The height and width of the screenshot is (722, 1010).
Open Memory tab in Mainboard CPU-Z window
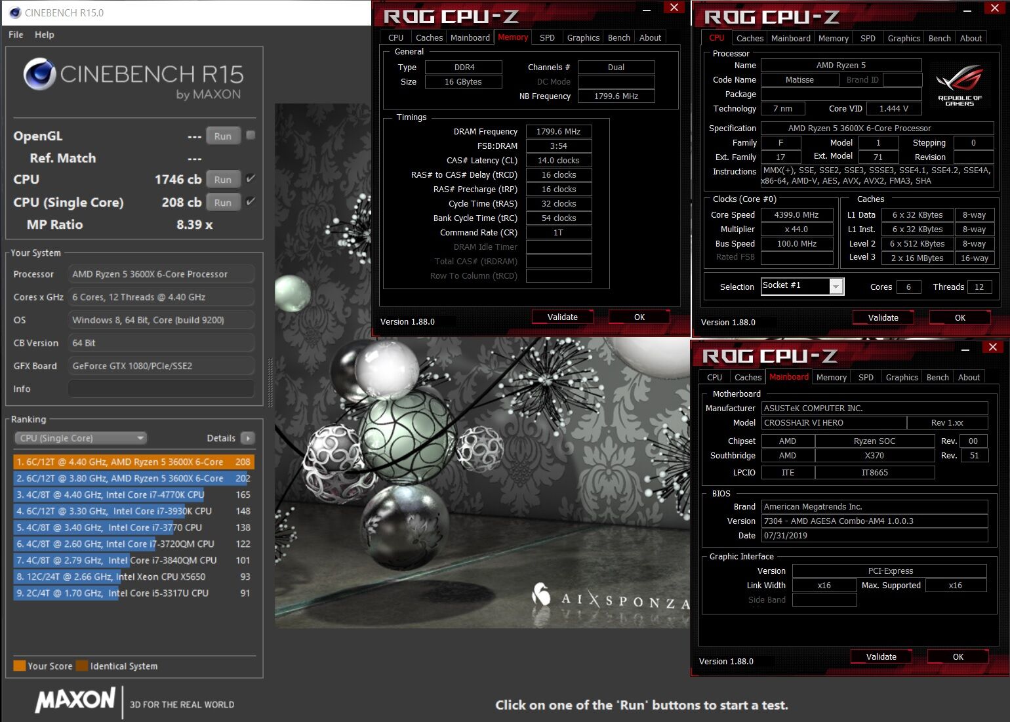(831, 377)
